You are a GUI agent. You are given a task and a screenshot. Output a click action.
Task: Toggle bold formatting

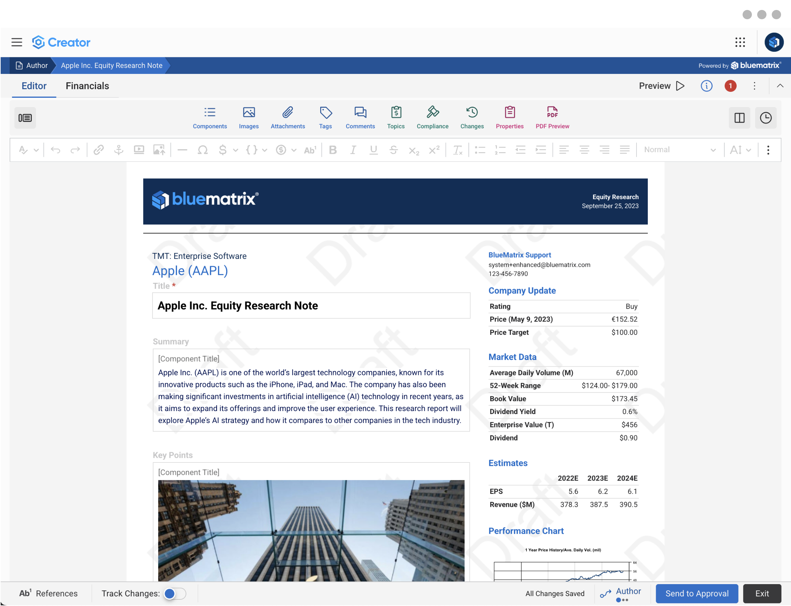tap(333, 150)
